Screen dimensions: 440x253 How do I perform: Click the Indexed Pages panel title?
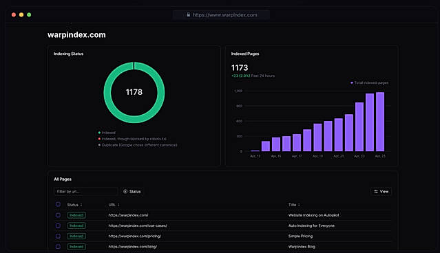tap(245, 54)
